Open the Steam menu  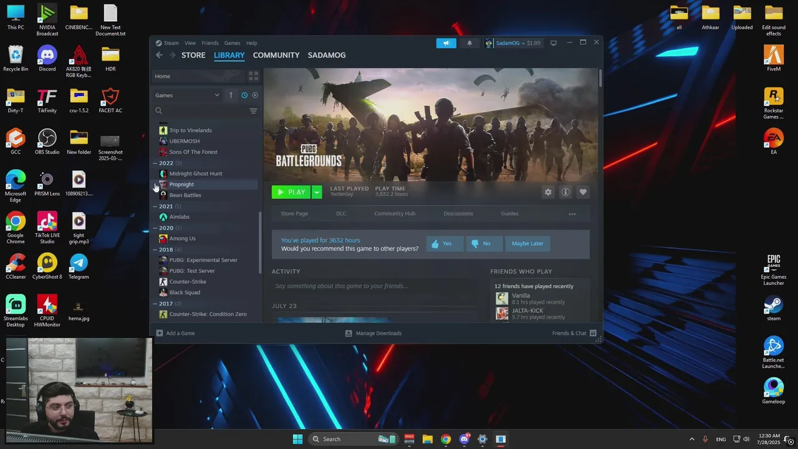171,43
